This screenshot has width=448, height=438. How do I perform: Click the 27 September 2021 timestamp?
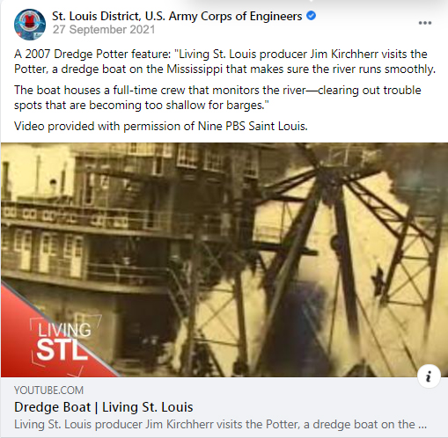(104, 30)
